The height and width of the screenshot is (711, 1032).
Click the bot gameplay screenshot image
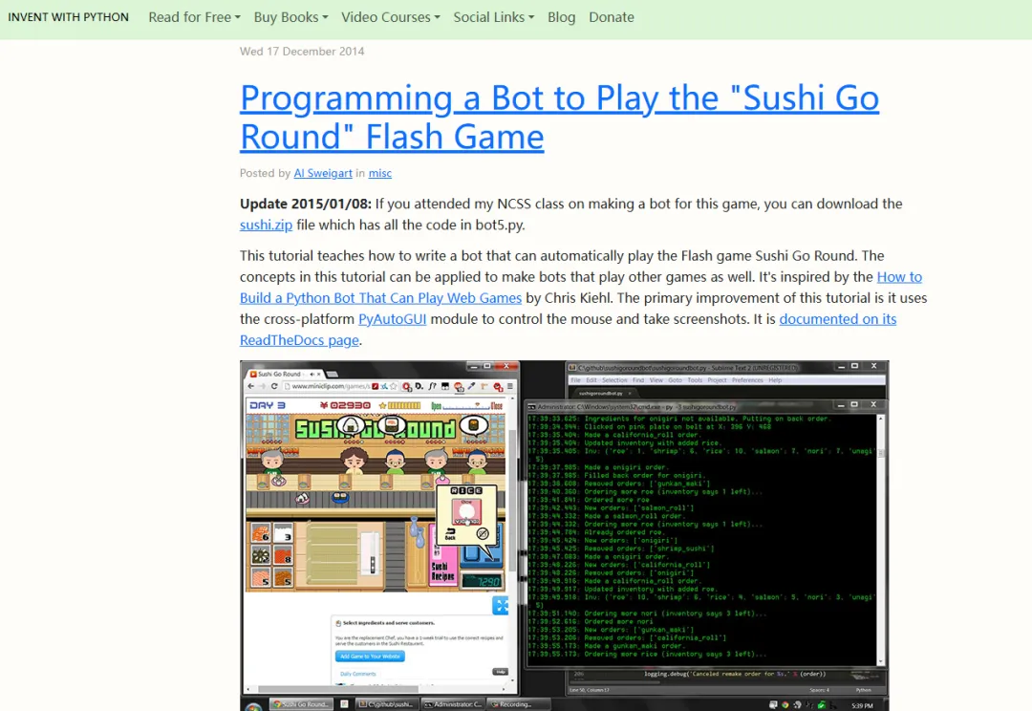pyautogui.click(x=564, y=535)
